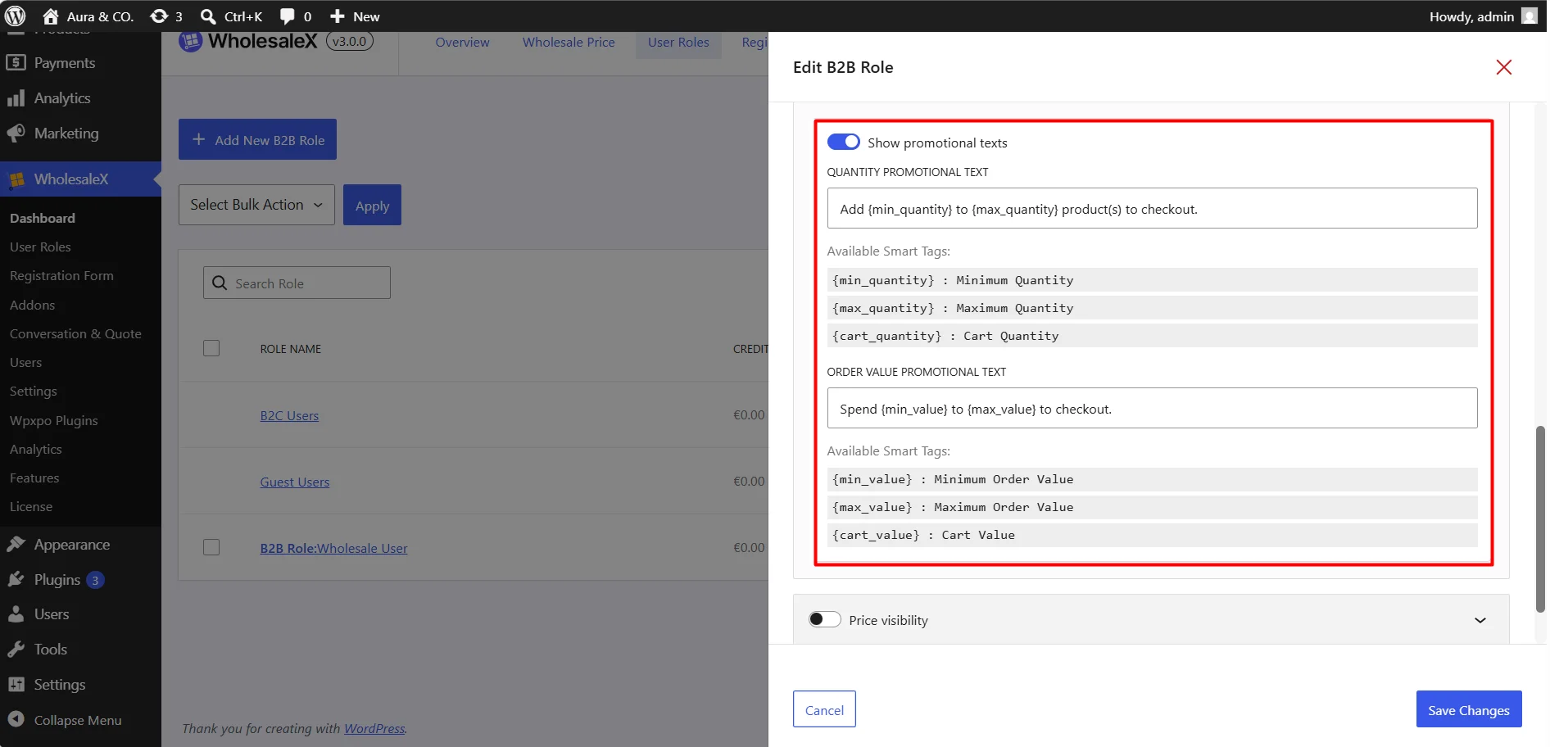1550x747 pixels.
Task: Click the edit panel vertical scrollbar
Action: tap(1540, 519)
